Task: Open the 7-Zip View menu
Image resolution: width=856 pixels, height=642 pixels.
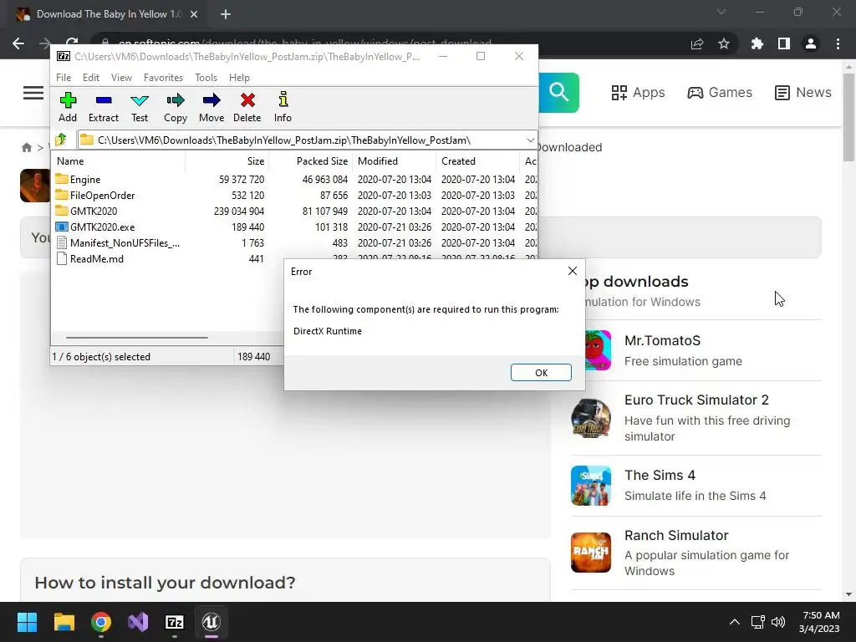Action: (x=121, y=78)
